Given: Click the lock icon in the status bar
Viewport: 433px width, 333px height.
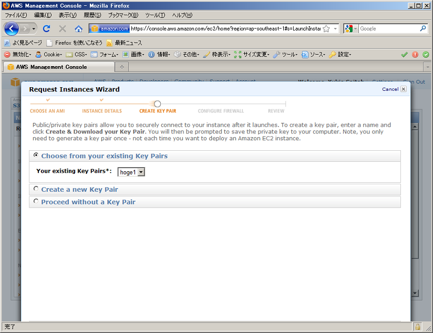Looking at the screenshot, I should 418,327.
